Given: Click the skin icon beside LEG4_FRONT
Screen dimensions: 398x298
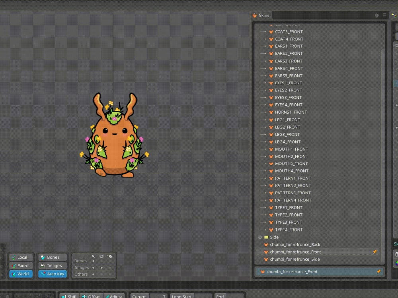Looking at the screenshot, I should coord(271,142).
